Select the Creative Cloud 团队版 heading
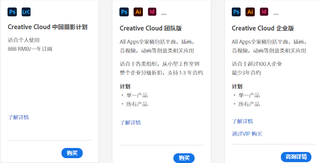Viewport: 322px width, 163px height. pyautogui.click(x=151, y=28)
